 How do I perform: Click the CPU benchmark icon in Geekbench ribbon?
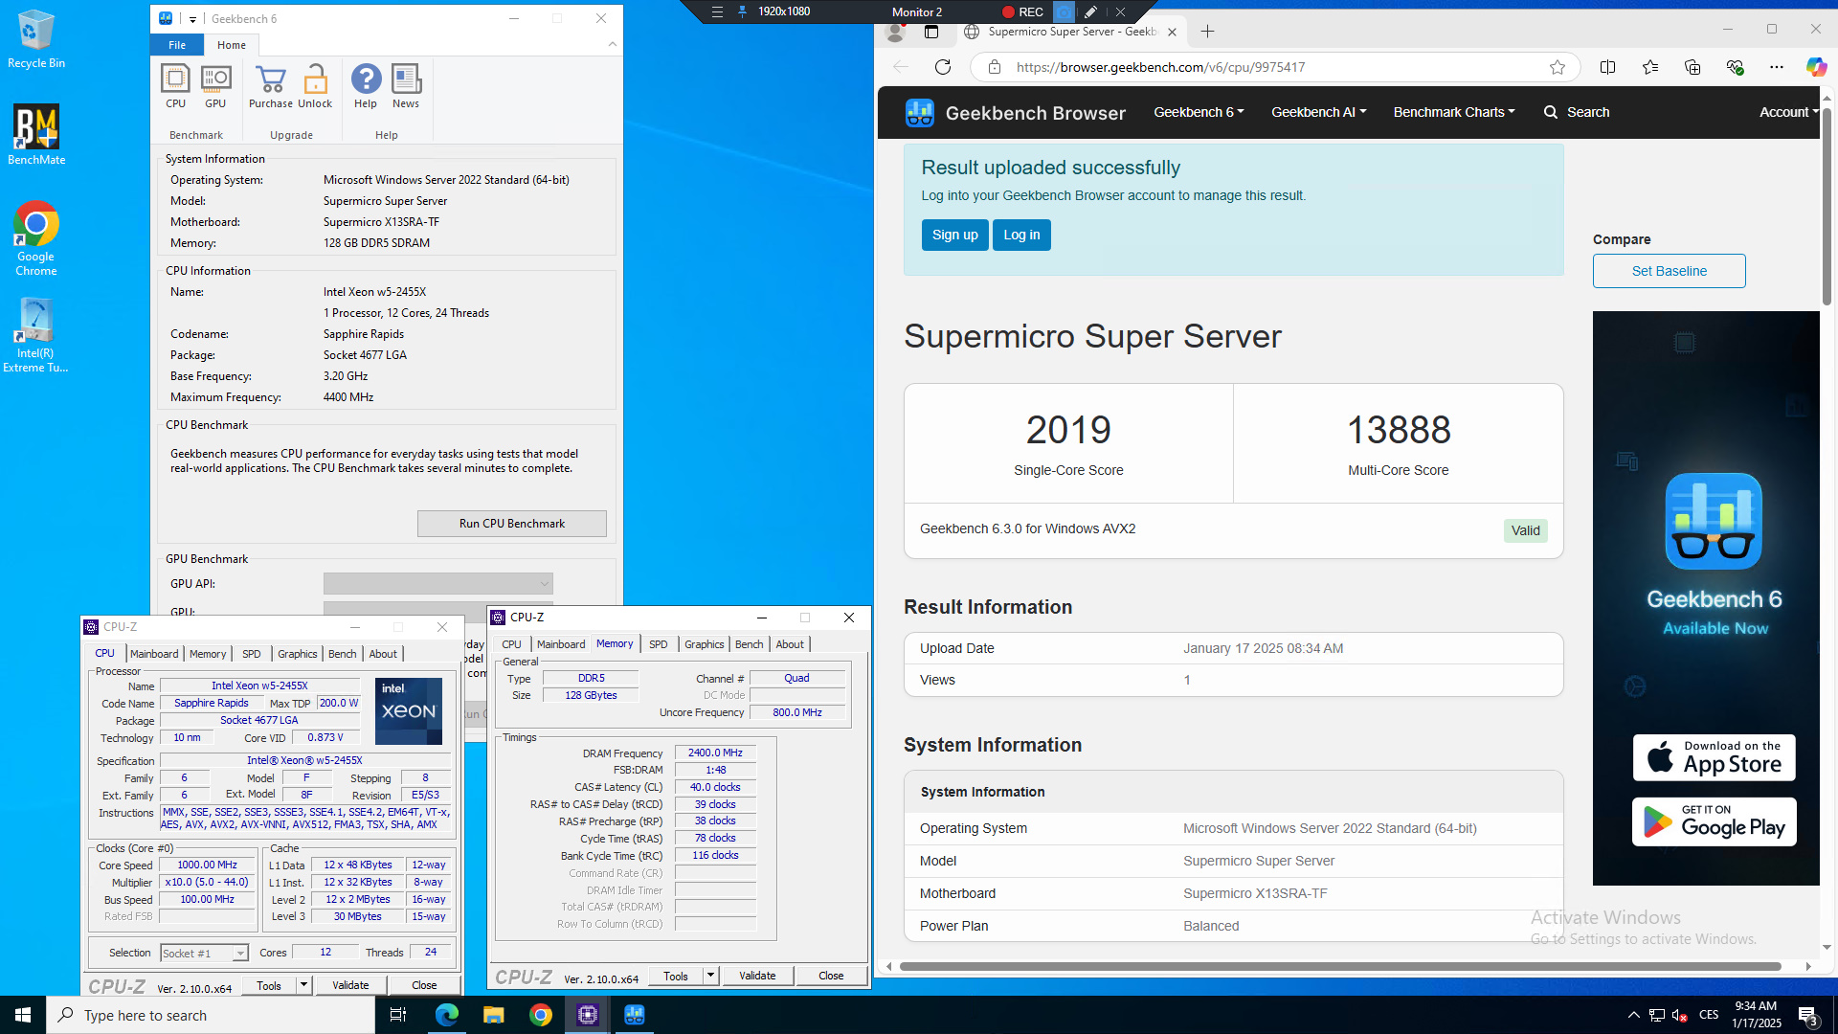point(175,85)
